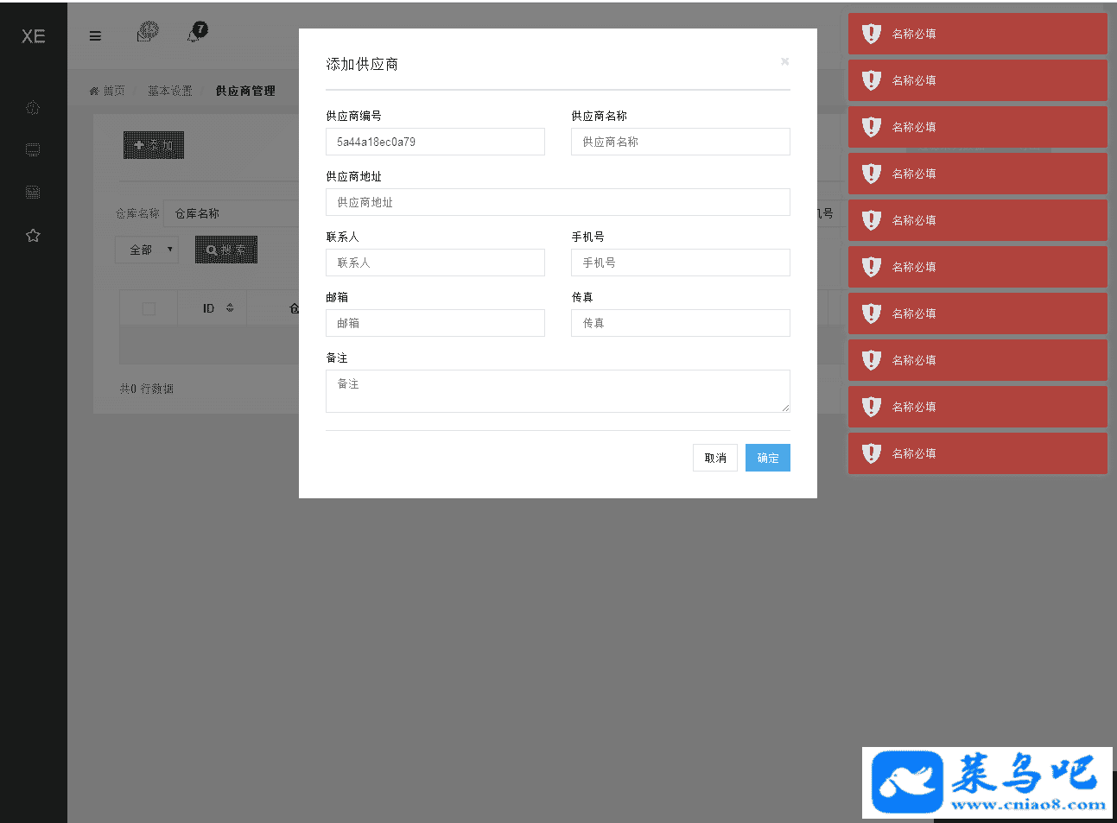Confirm the form with 确定
Viewport: 1117px width, 823px height.
coord(768,458)
